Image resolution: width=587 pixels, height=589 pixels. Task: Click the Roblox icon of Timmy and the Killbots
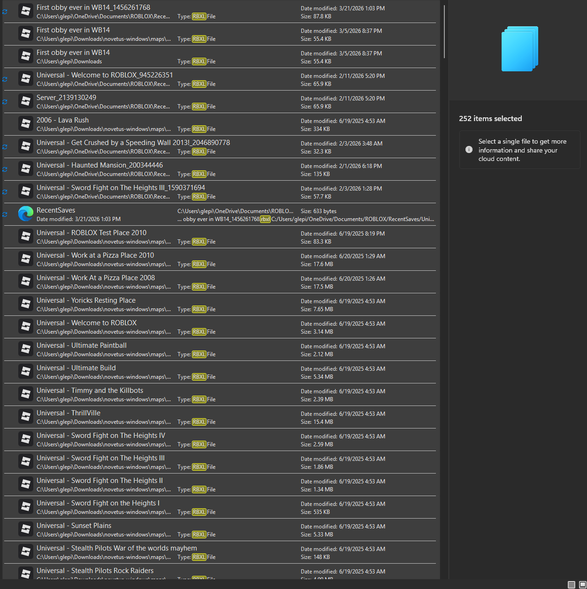[26, 394]
